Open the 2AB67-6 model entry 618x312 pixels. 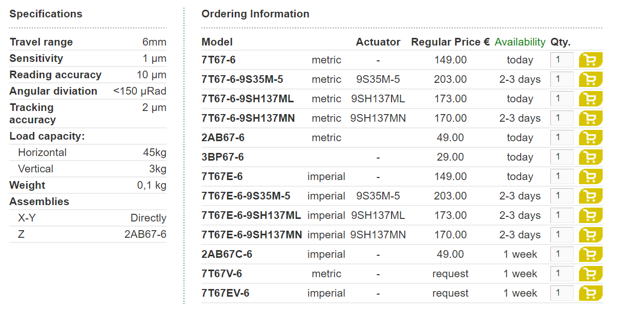[223, 138]
